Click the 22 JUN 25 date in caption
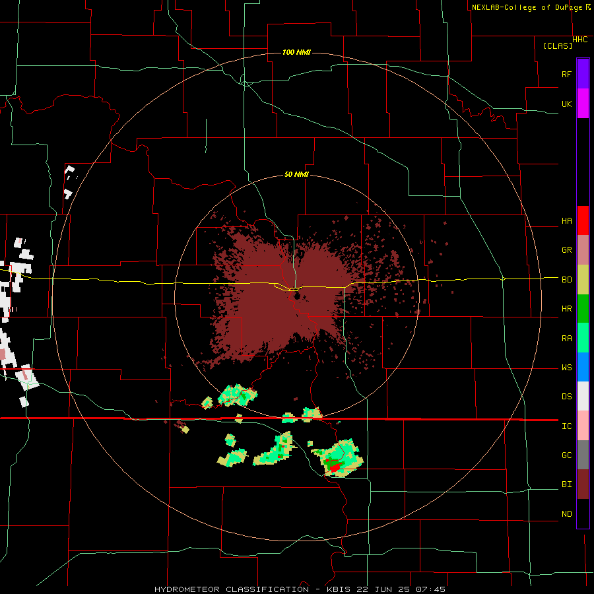The width and height of the screenshot is (594, 594). 383,589
